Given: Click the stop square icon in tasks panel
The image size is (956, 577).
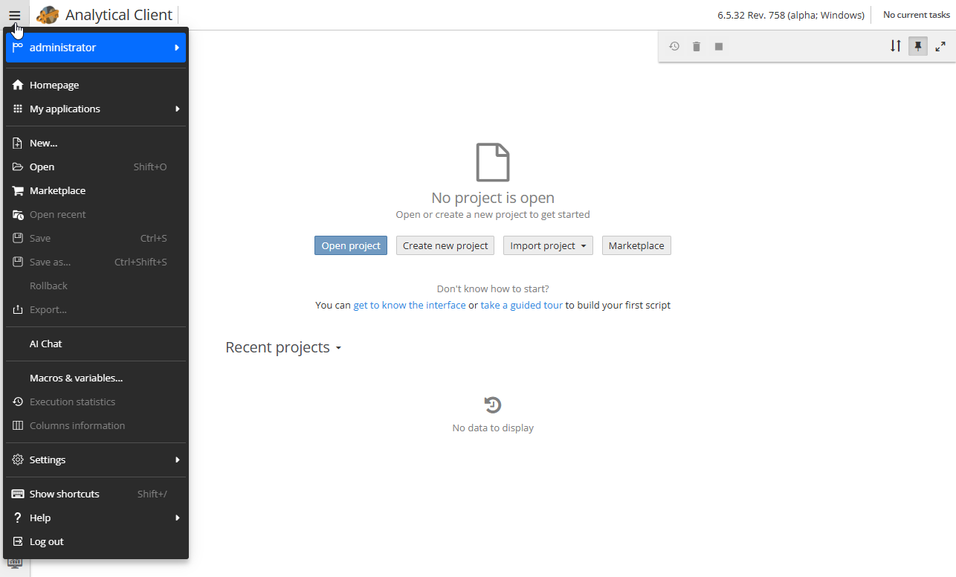Looking at the screenshot, I should [719, 46].
